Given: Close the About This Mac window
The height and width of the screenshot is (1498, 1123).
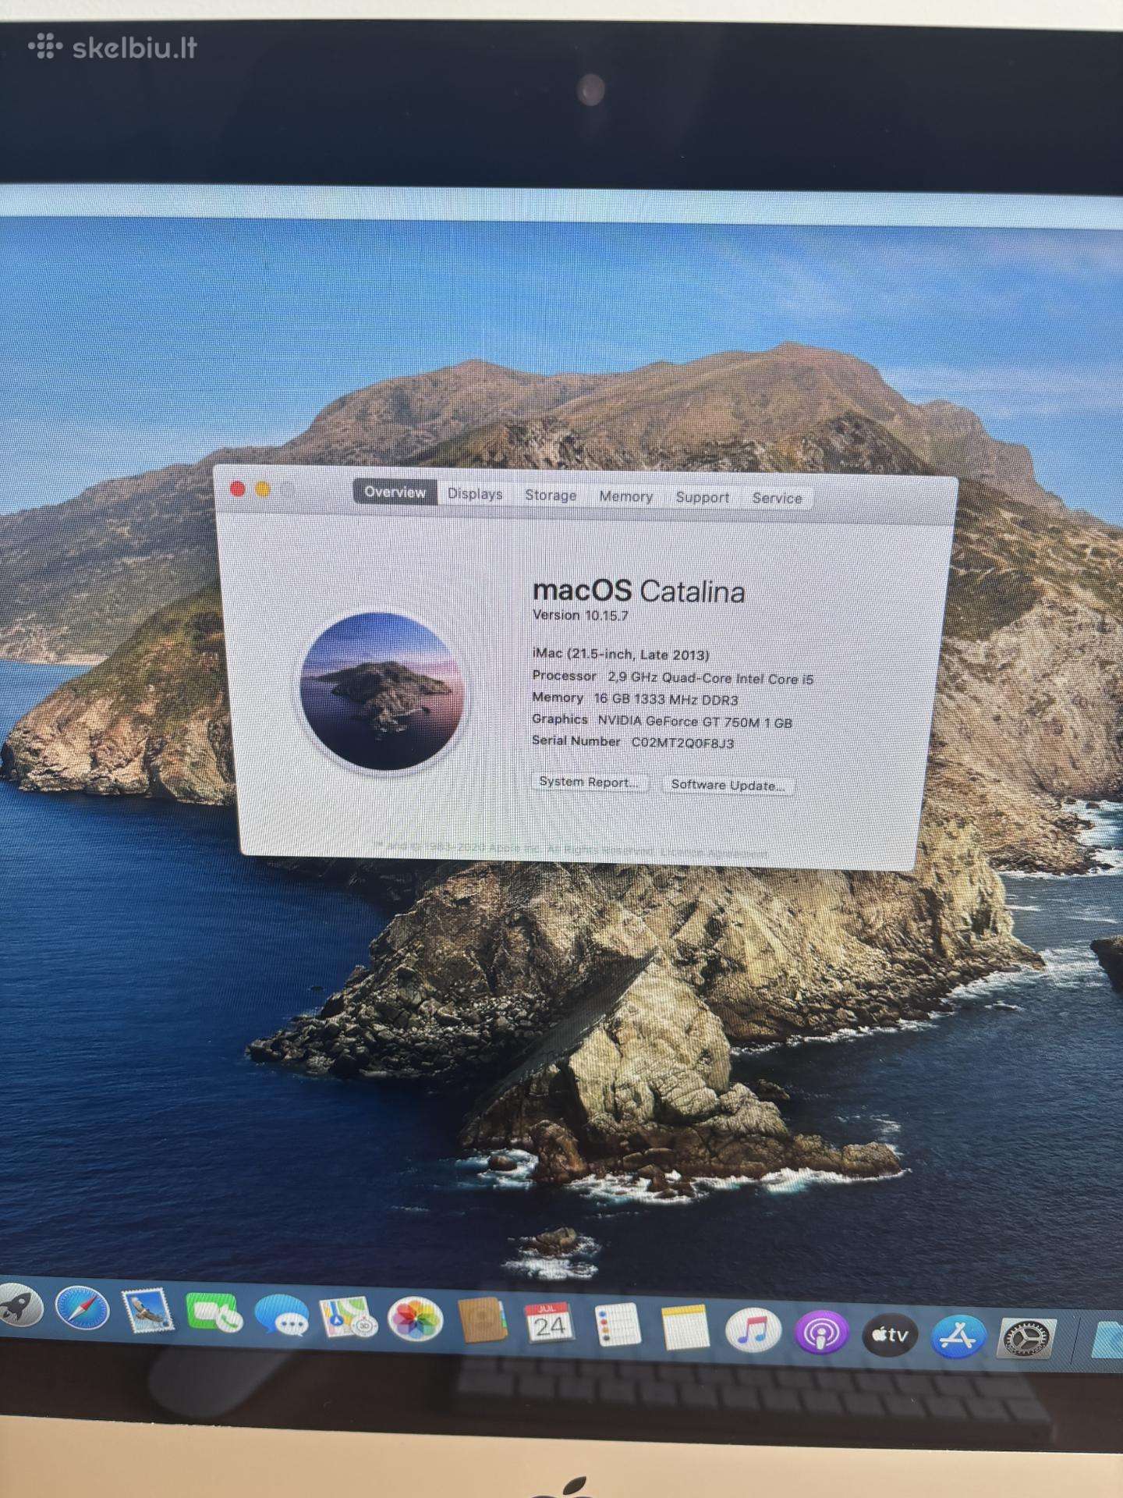Looking at the screenshot, I should pyautogui.click(x=238, y=489).
